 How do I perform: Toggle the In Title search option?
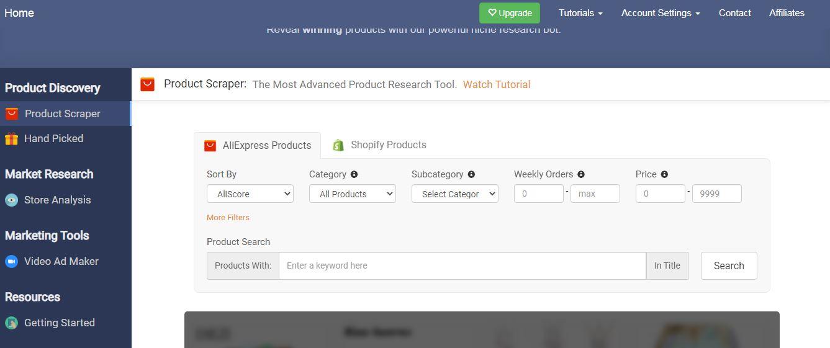(x=667, y=265)
